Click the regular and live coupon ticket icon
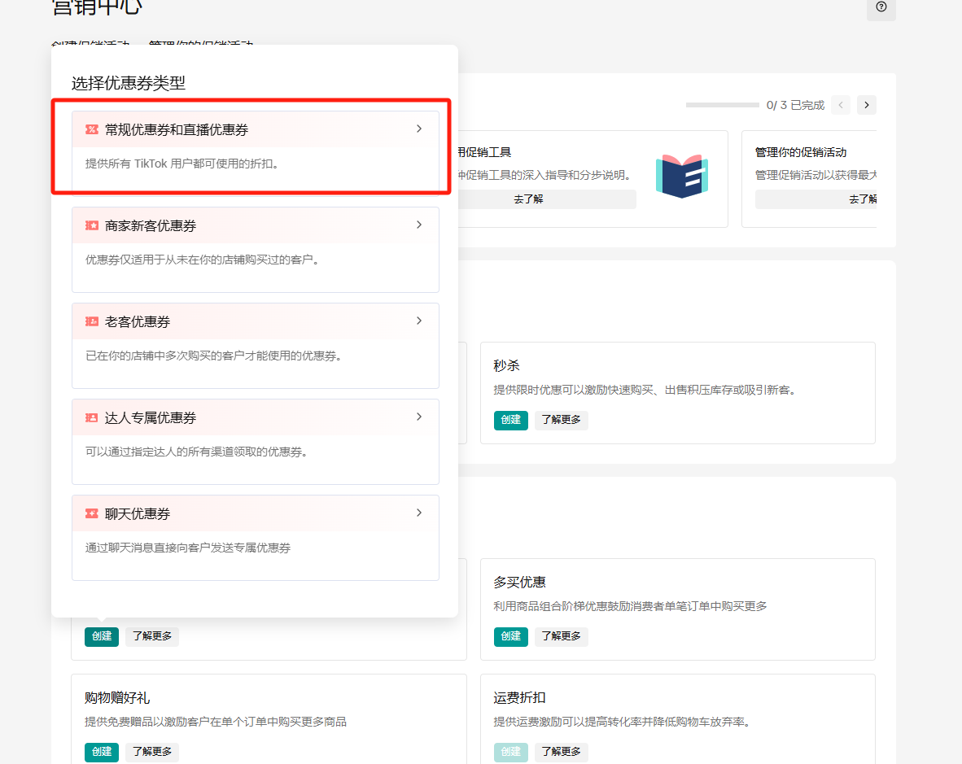This screenshot has height=764, width=962. (x=92, y=129)
